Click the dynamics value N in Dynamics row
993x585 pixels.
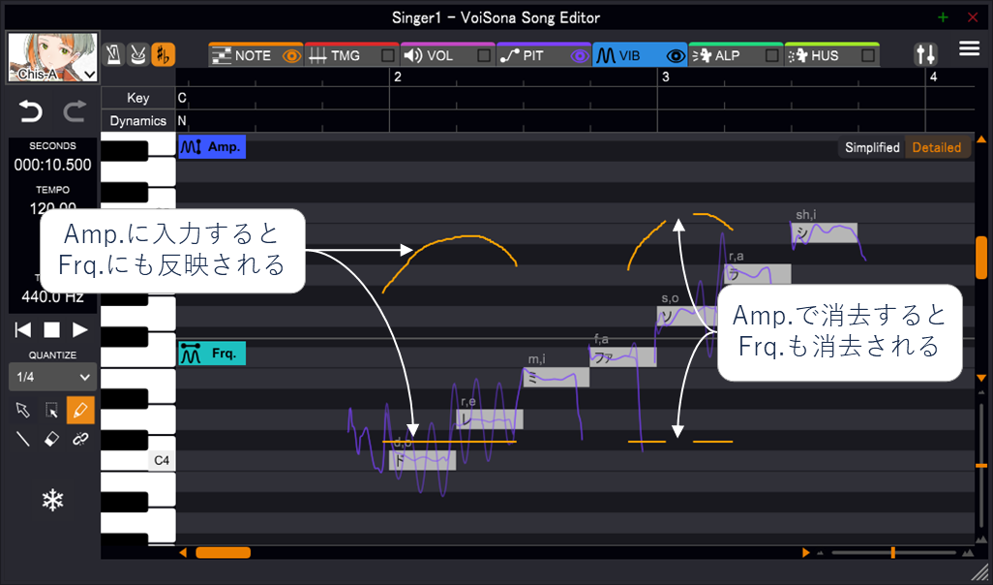[x=182, y=120]
